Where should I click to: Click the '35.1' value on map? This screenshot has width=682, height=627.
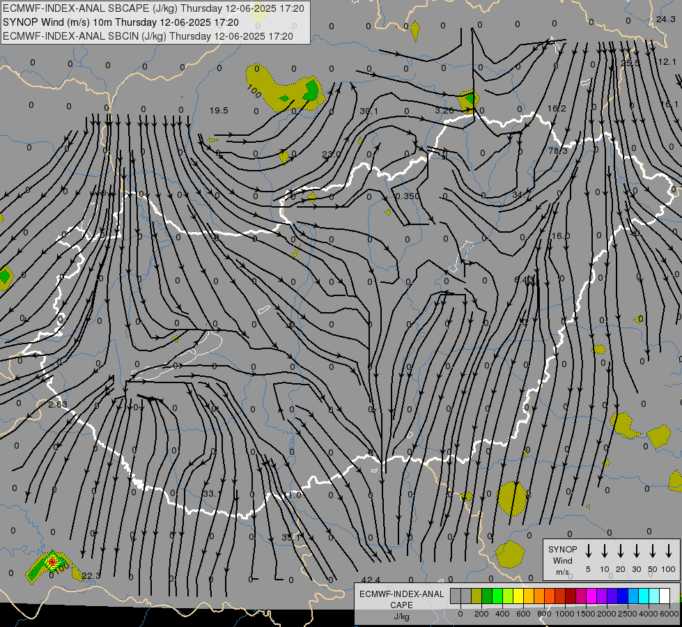291,538
